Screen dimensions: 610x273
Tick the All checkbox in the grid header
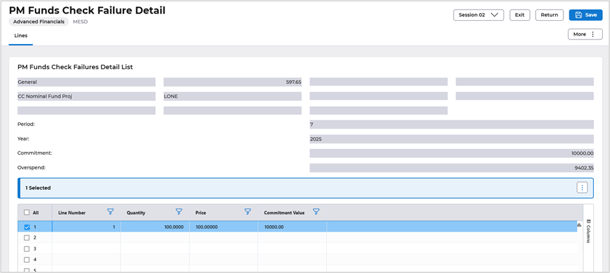click(x=26, y=213)
